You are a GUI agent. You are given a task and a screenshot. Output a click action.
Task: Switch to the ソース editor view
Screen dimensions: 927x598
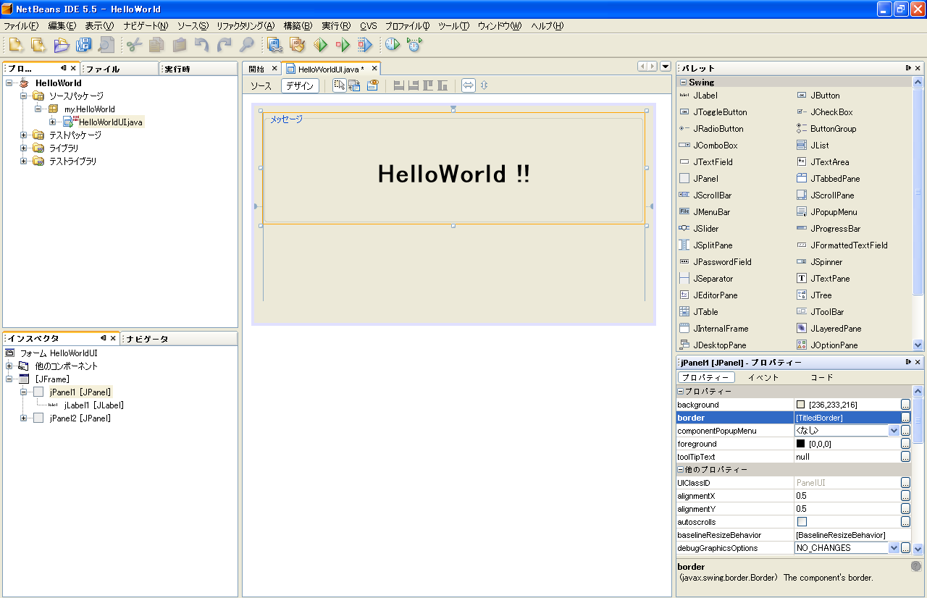pyautogui.click(x=261, y=85)
